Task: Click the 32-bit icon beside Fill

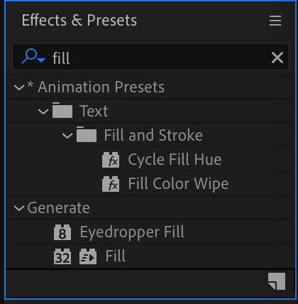Action: click(62, 256)
